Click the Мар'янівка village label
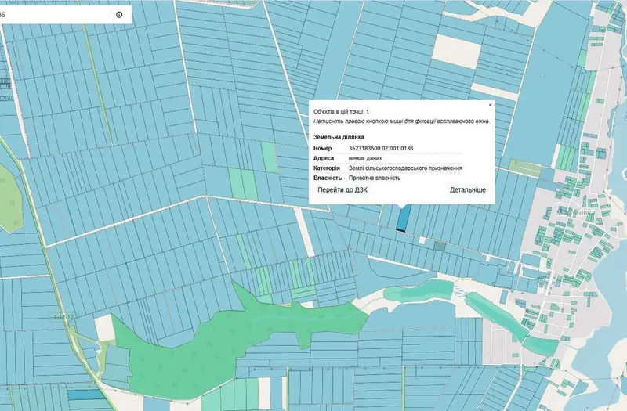 tap(575, 212)
